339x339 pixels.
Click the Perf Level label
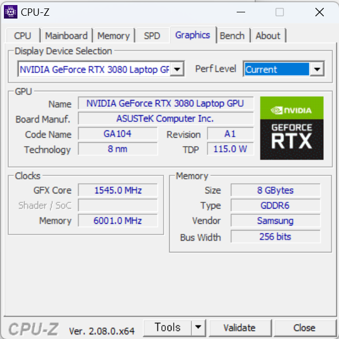coord(215,69)
